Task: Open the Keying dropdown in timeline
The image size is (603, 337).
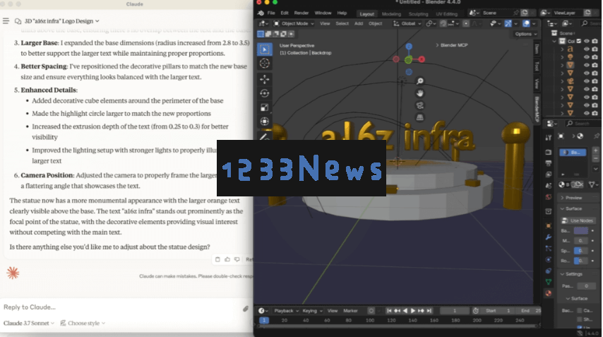Action: pos(312,310)
